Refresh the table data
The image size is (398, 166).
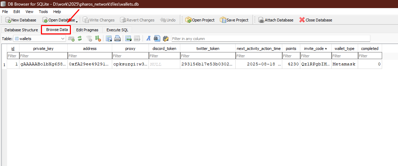point(80,38)
